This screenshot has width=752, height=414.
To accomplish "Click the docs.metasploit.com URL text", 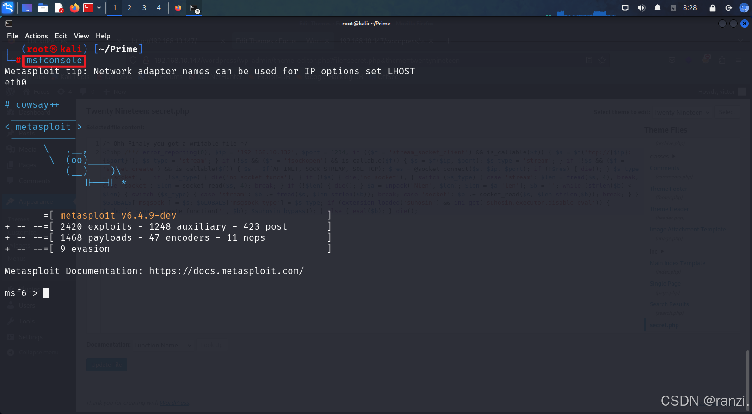I will 226,271.
